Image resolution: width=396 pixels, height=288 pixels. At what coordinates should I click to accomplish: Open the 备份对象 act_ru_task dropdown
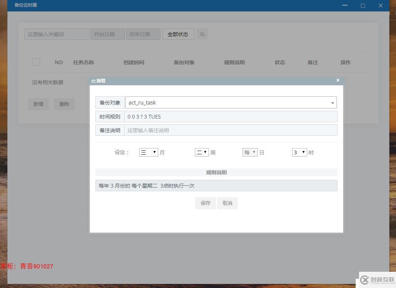coord(231,103)
